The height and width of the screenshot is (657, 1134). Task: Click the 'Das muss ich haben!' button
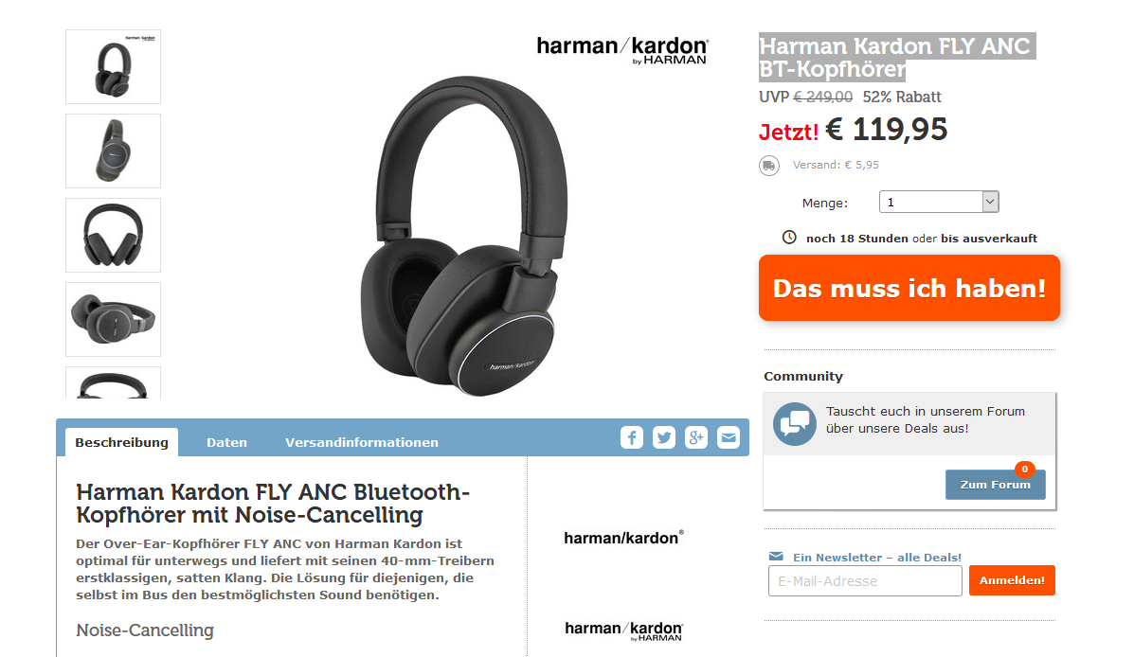pyautogui.click(x=909, y=288)
